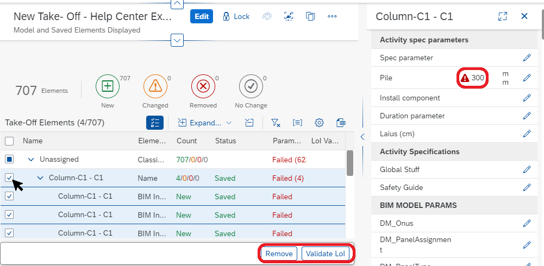
Task: Toggle the multi-select checklist icon
Action: click(x=155, y=123)
